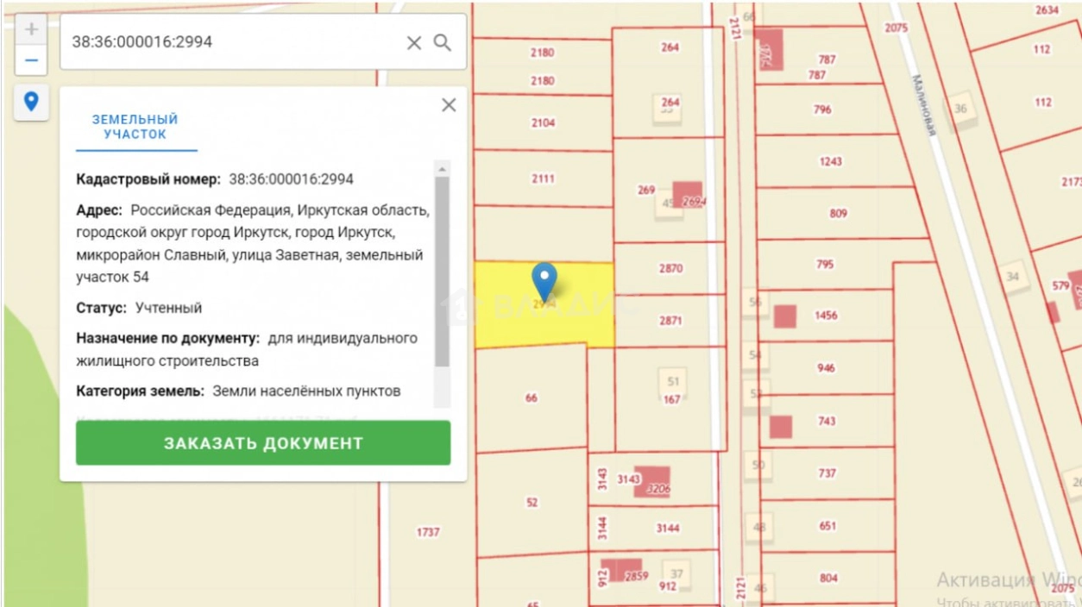This screenshot has width=1082, height=607.
Task: Click scrollbar up arrow in info panel
Action: [442, 169]
